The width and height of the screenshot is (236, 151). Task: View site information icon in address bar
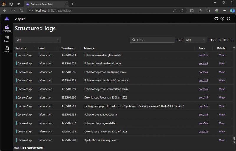pos(31,11)
